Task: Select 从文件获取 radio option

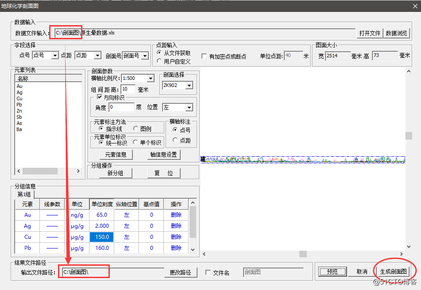Action: click(159, 53)
